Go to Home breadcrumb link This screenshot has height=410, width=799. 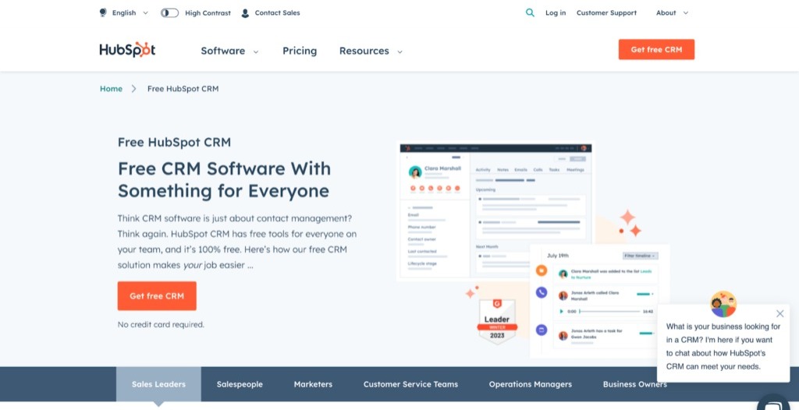[111, 89]
